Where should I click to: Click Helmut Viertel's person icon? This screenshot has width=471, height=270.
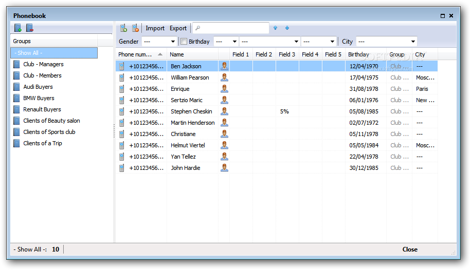[x=224, y=145]
